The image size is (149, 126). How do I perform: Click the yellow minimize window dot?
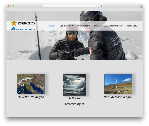[x=11, y=6]
